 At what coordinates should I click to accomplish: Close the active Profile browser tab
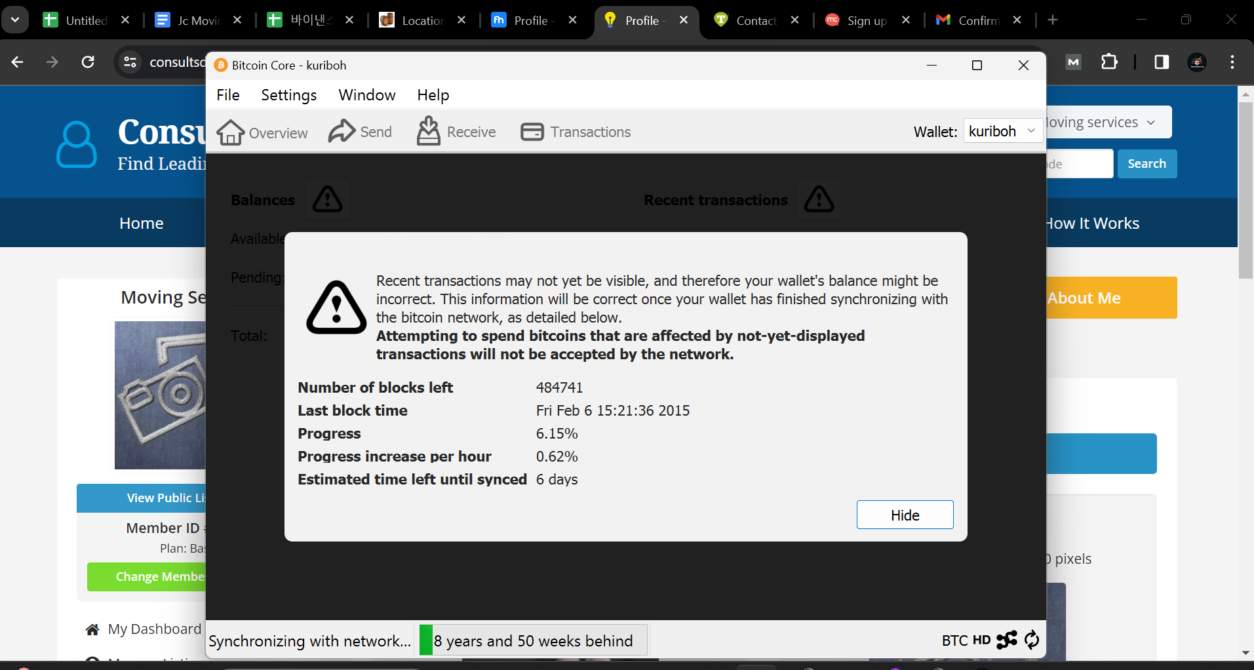[684, 20]
